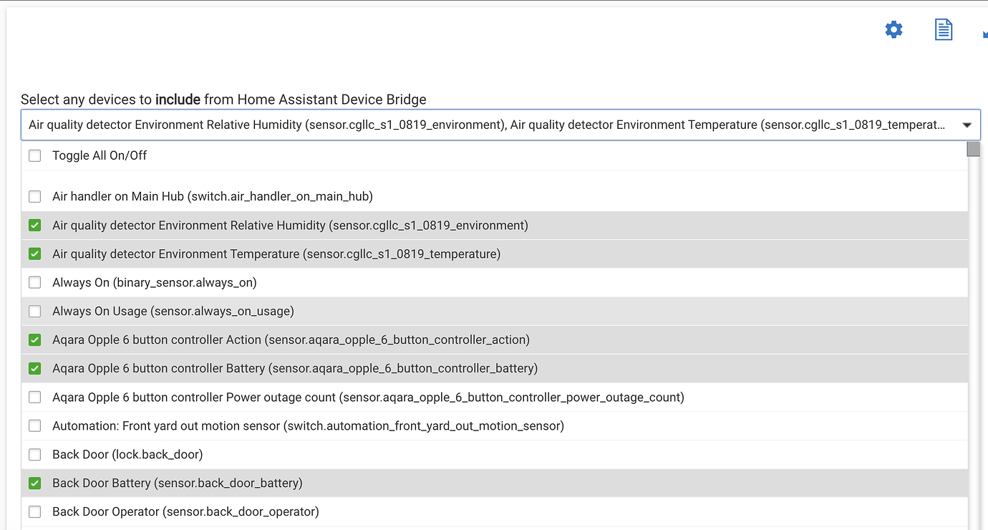
Task: Open the log file document icon
Action: tap(943, 29)
